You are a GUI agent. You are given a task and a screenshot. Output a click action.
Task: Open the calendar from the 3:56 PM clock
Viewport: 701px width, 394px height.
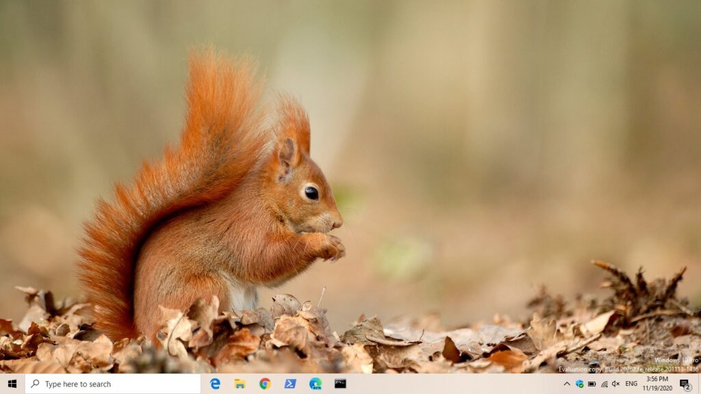click(657, 384)
